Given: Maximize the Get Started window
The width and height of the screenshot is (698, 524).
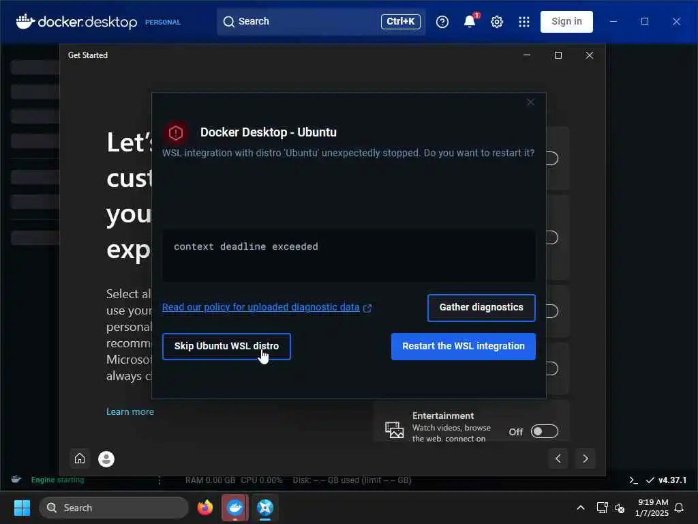Looking at the screenshot, I should pos(558,55).
